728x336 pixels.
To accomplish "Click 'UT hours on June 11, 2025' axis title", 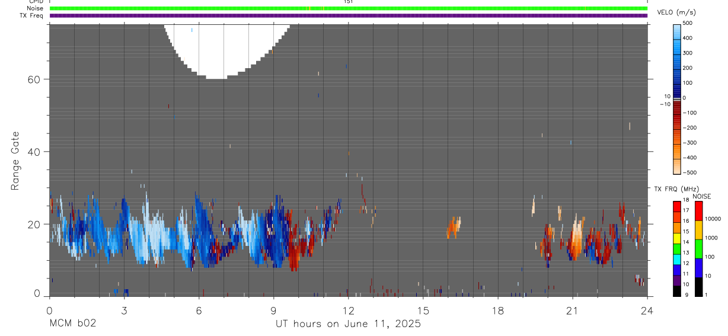I will point(348,324).
